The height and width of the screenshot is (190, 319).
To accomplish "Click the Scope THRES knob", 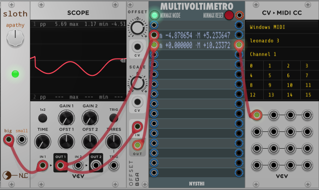I will pyautogui.click(x=114, y=142).
